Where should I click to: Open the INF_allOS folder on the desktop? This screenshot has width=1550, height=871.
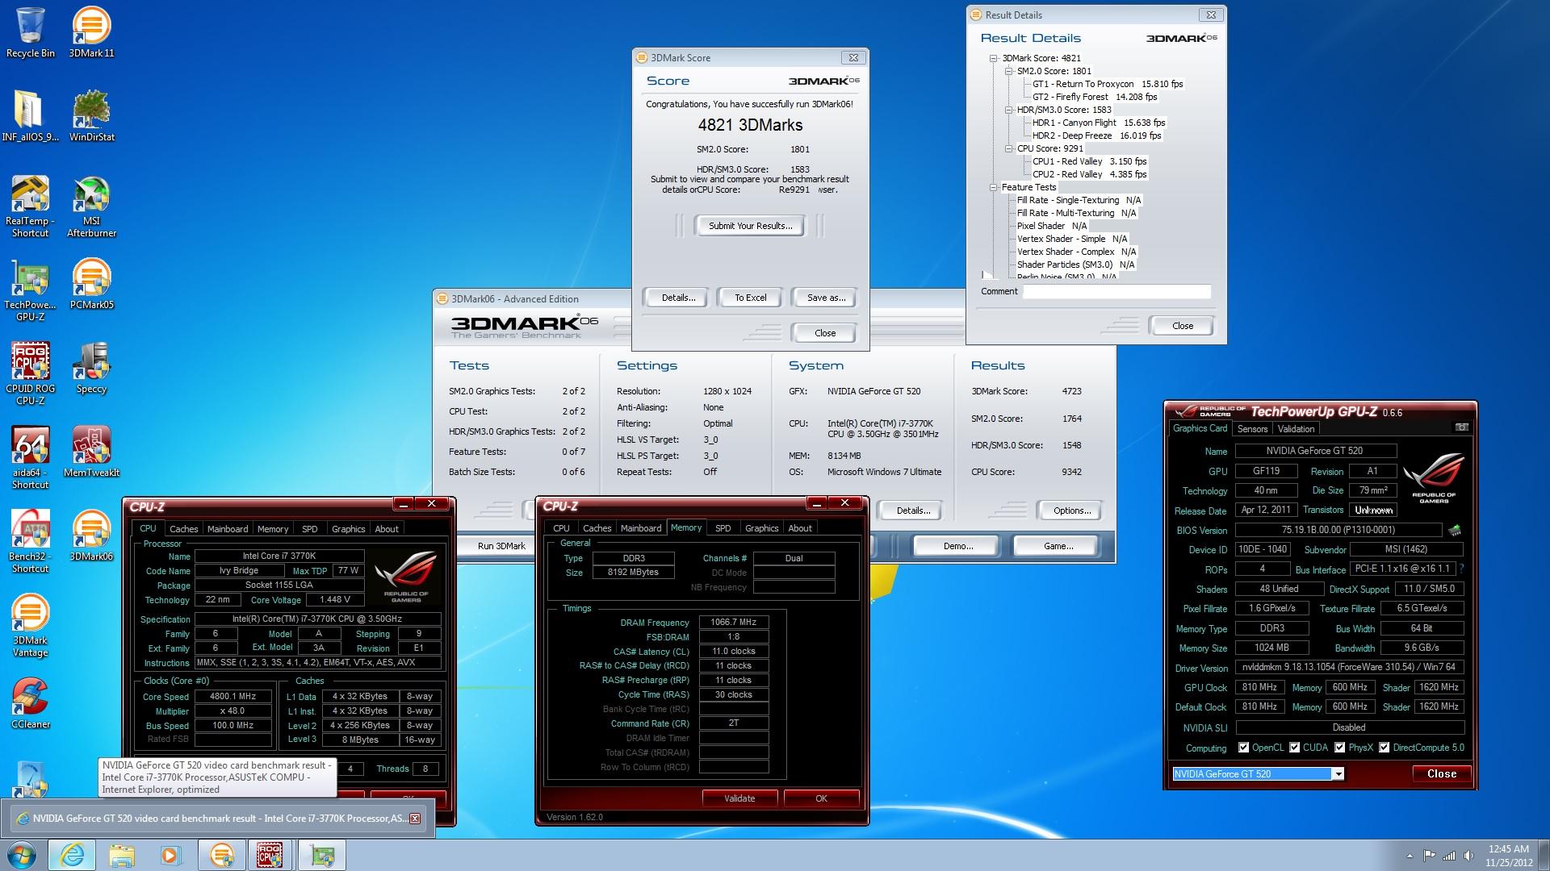pos(31,116)
